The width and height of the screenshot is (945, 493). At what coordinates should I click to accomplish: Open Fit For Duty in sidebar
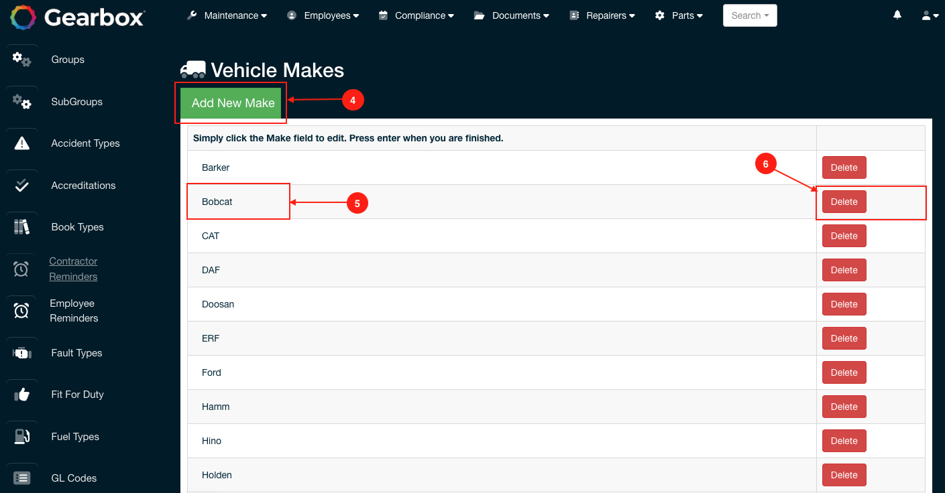78,395
